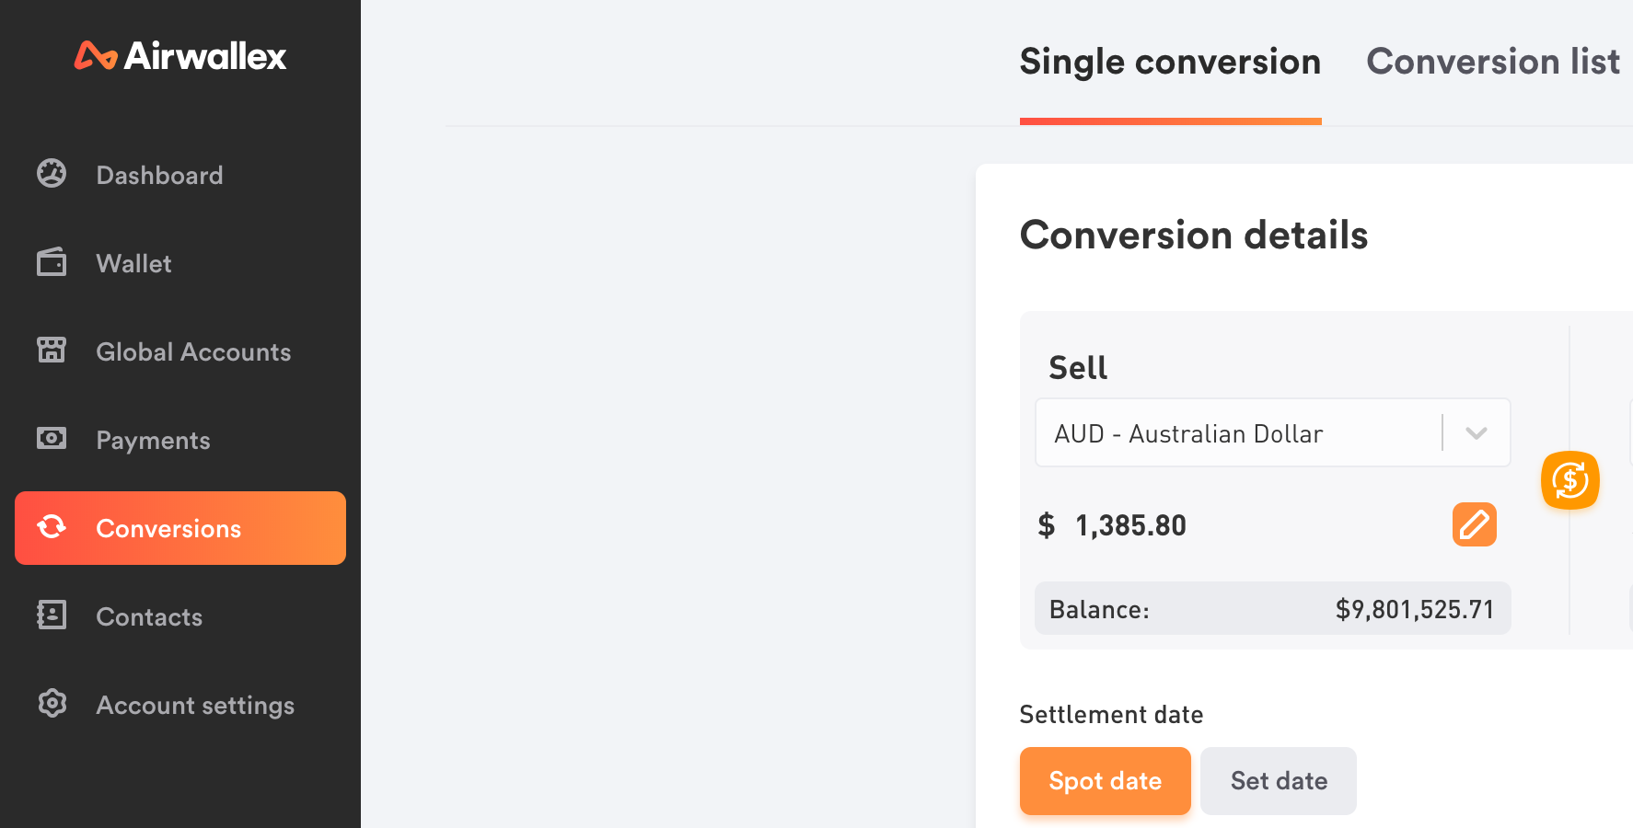Screen dimensions: 1633x828
Task: Select the Single conversion tab
Action: [1171, 62]
